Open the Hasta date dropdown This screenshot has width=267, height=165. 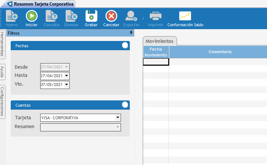(66, 76)
